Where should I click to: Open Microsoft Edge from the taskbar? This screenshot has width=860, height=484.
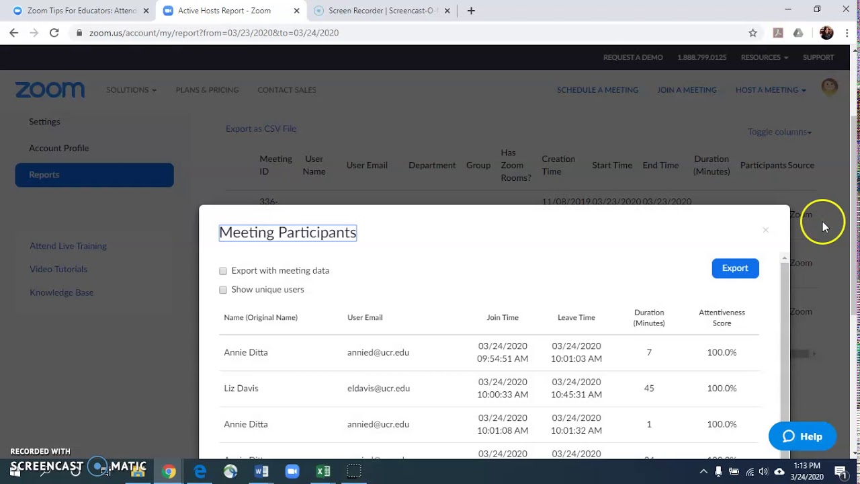[200, 471]
